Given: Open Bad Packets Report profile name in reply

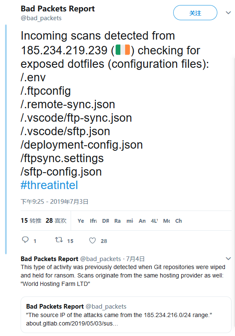Looking at the screenshot, I should click(x=50, y=259).
